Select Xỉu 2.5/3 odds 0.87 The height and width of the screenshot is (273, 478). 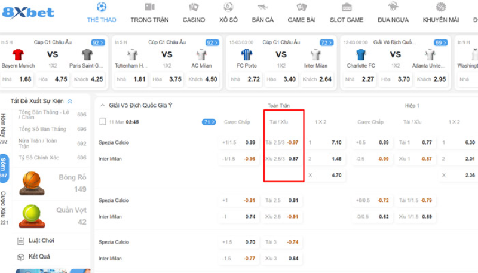[282, 159]
